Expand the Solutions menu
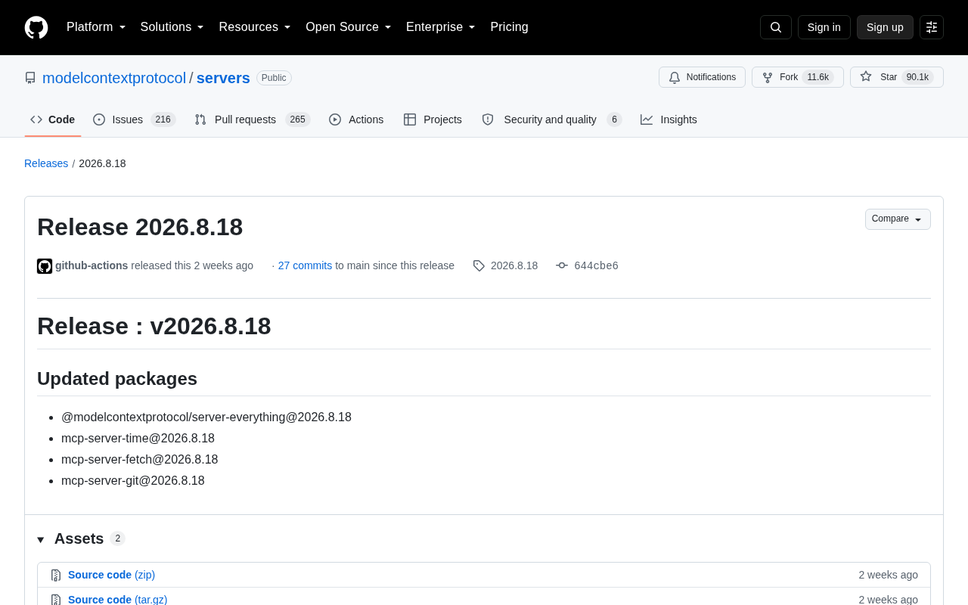Viewport: 968px width, 605px height. pos(172,27)
